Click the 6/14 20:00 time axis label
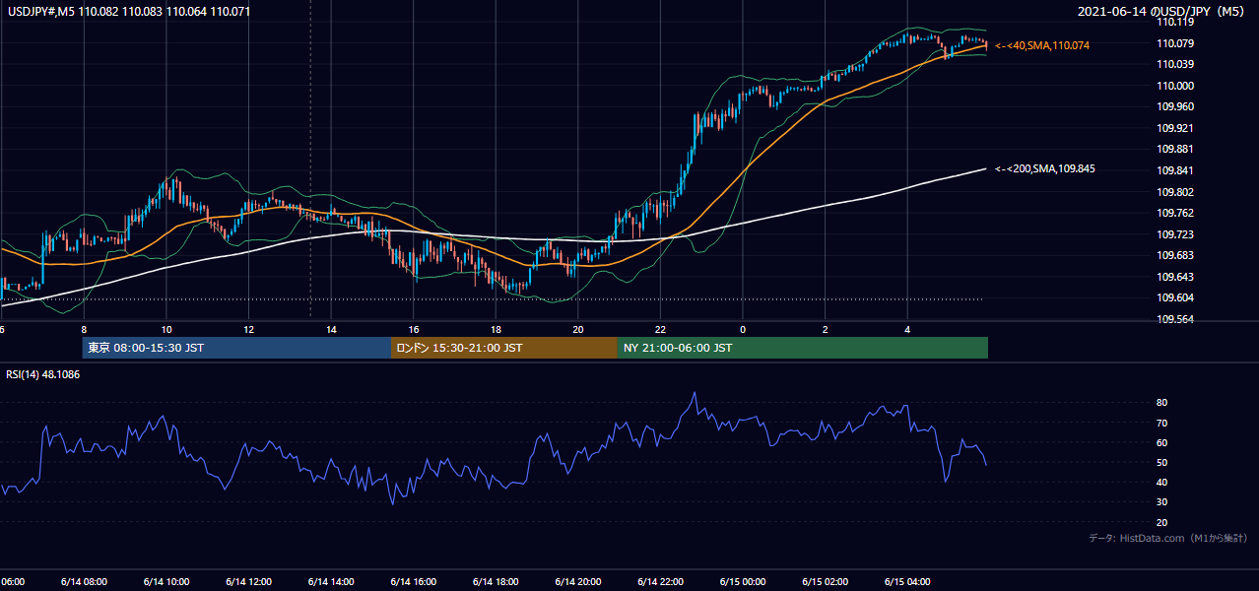Viewport: 1259px width, 591px height. (578, 582)
